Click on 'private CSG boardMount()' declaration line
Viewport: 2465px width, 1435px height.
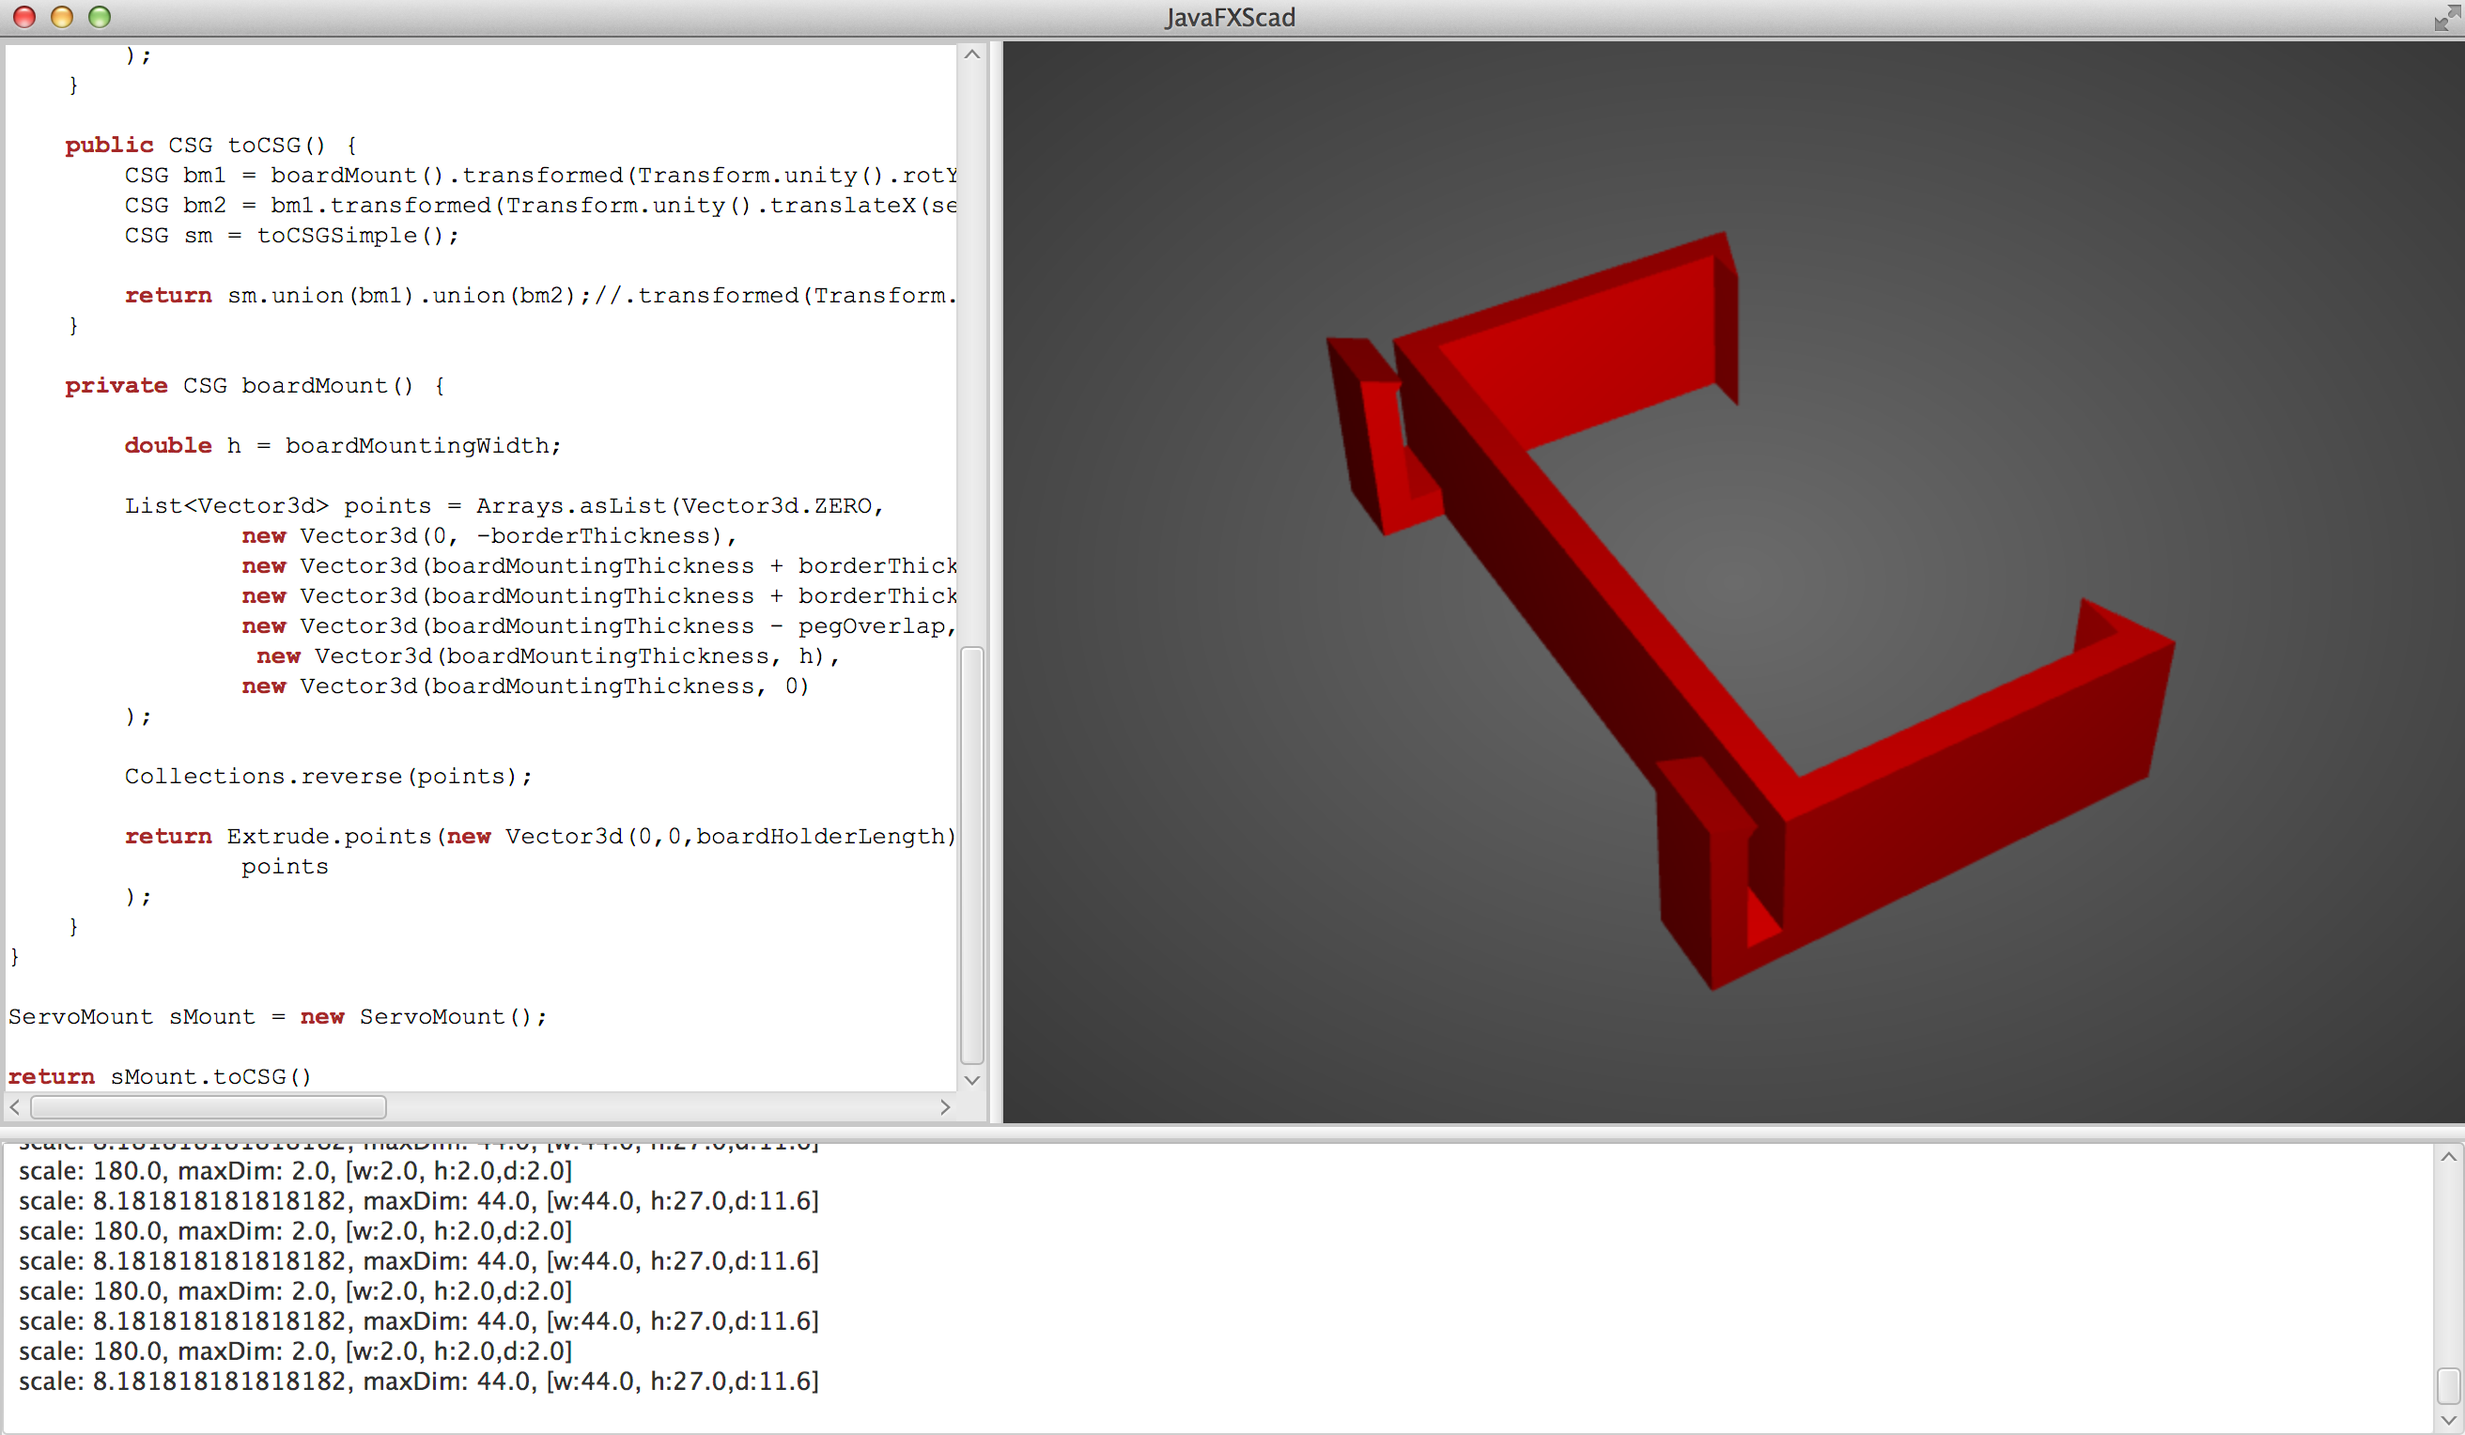(255, 386)
